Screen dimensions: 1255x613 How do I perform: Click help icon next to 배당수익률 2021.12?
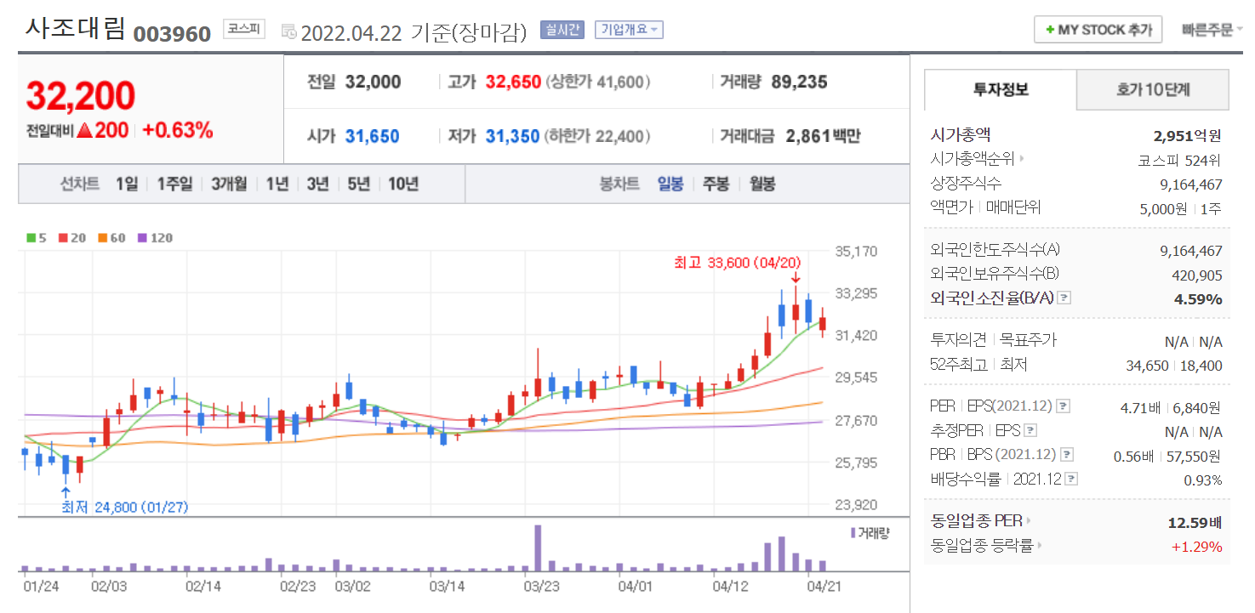point(1072,479)
